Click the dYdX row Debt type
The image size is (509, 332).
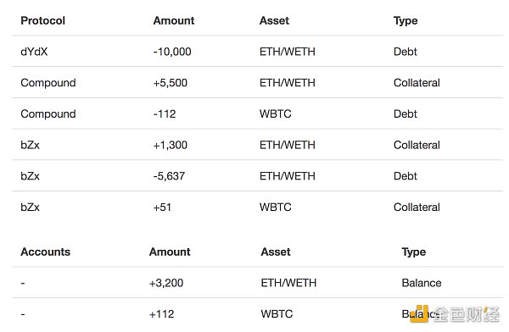point(406,52)
